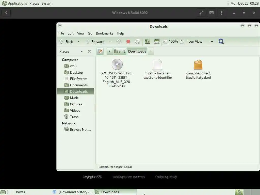This screenshot has width=260, height=195.
Task: Click the Back navigation button
Action: tap(66, 41)
